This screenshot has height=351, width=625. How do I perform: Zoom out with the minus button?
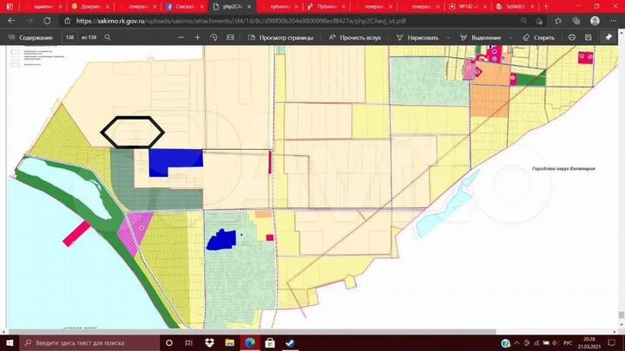tap(181, 37)
